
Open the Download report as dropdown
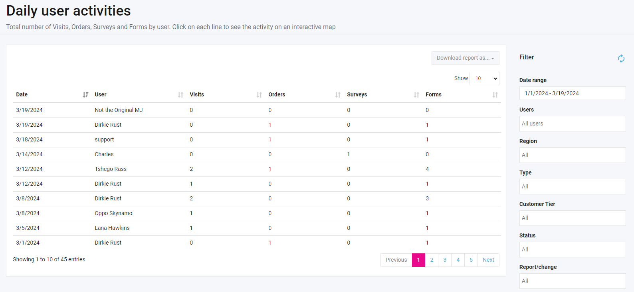pos(465,58)
